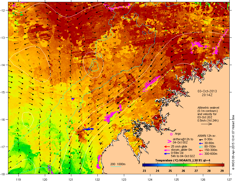The width and height of the screenshot is (235, 182).
Task: Click the magenta Argo circle legend symbol
Action: pos(171,134)
